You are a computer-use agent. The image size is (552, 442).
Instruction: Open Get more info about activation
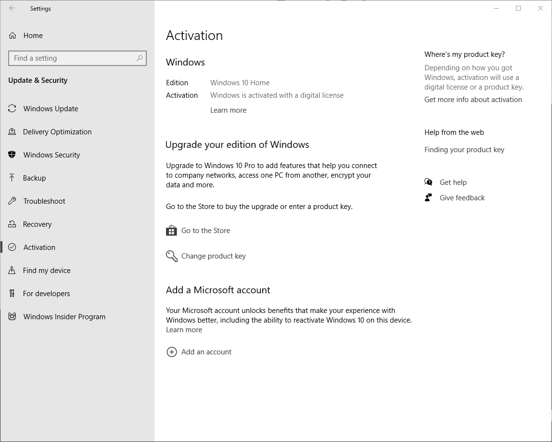click(x=473, y=99)
